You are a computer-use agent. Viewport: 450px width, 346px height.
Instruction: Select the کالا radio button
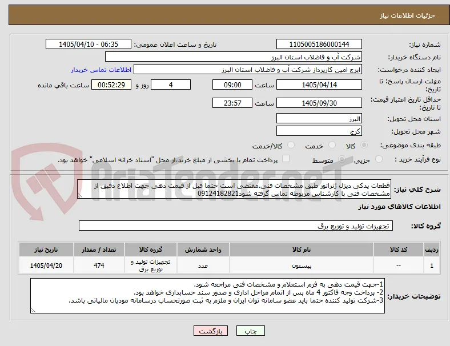364,145
